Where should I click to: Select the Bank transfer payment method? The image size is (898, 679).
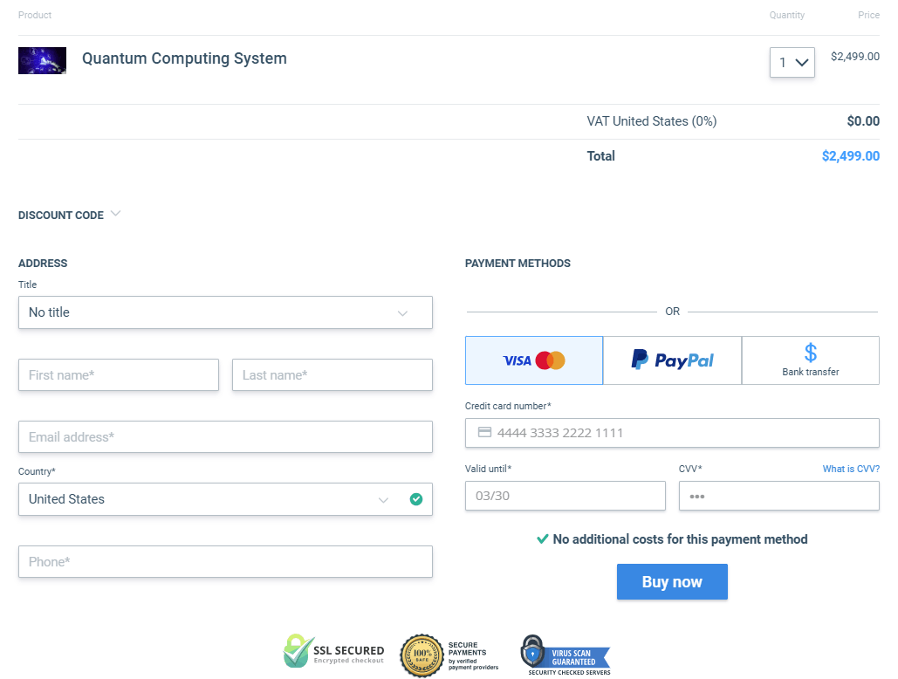click(810, 360)
